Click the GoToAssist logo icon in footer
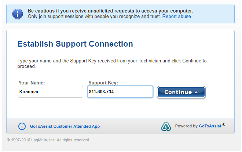Viewport: 242px width, 152px height. tap(166, 126)
